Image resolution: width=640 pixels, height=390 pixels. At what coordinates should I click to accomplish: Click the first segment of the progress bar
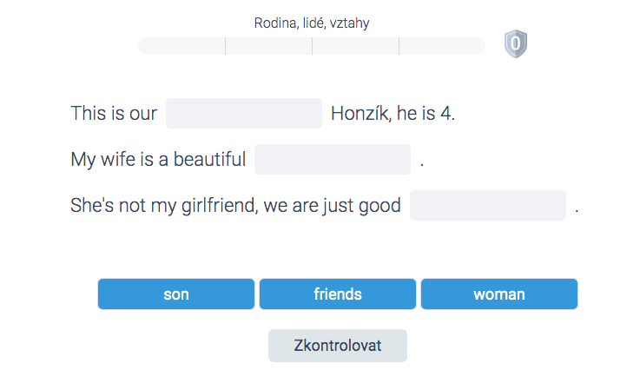(181, 46)
